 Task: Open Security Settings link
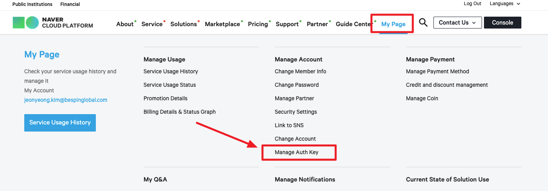coord(296,112)
